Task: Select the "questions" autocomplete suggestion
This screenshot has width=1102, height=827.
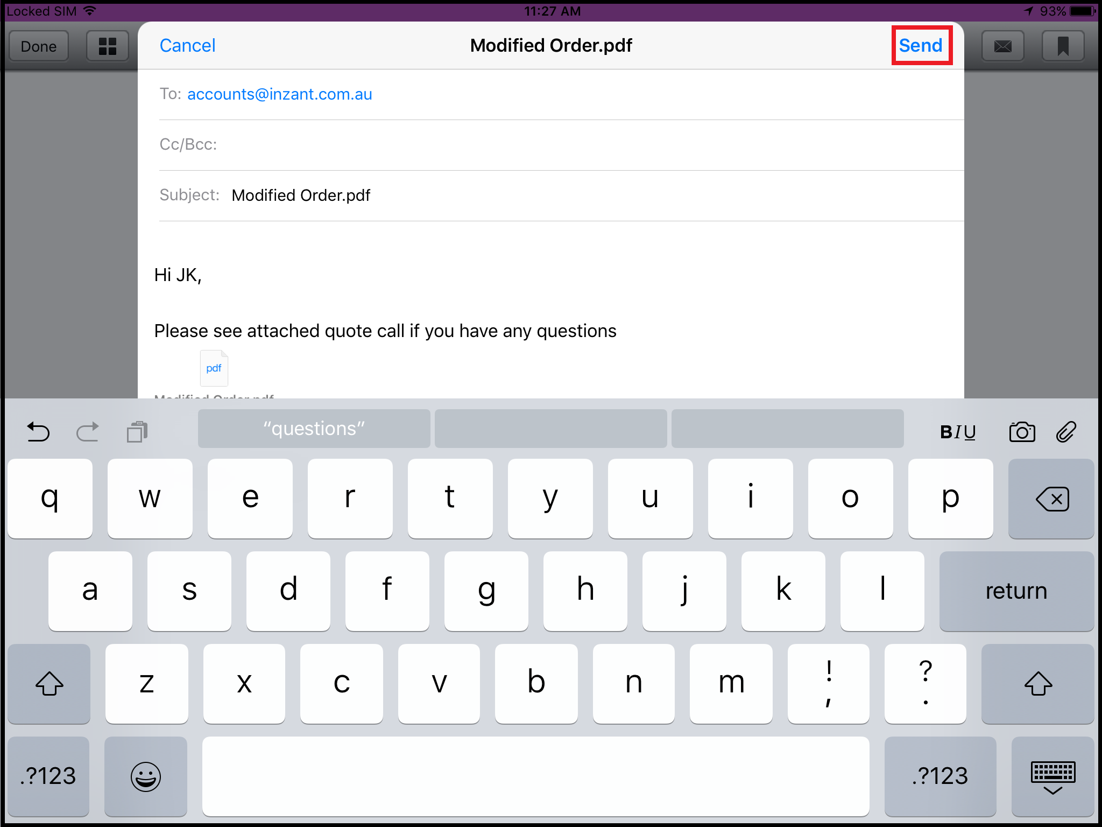Action: click(314, 429)
